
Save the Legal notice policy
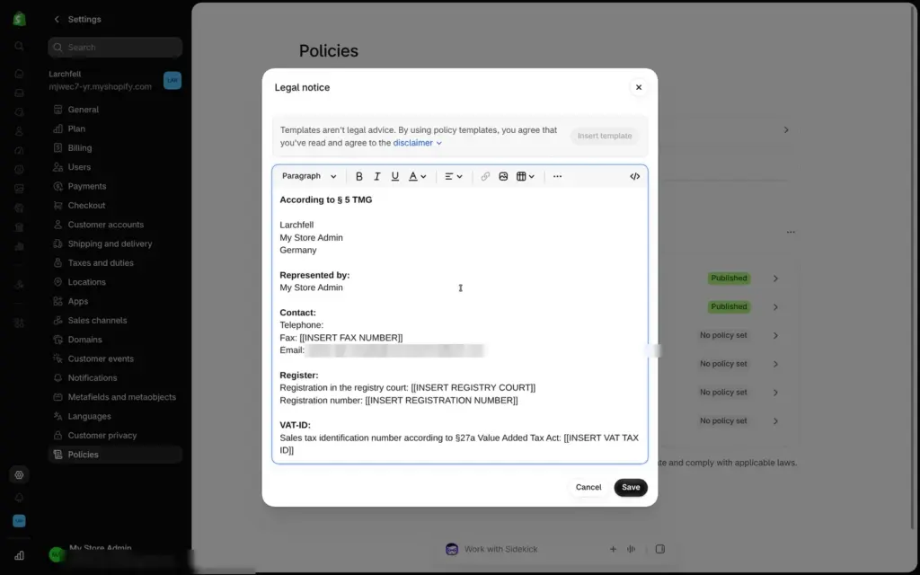[631, 487]
